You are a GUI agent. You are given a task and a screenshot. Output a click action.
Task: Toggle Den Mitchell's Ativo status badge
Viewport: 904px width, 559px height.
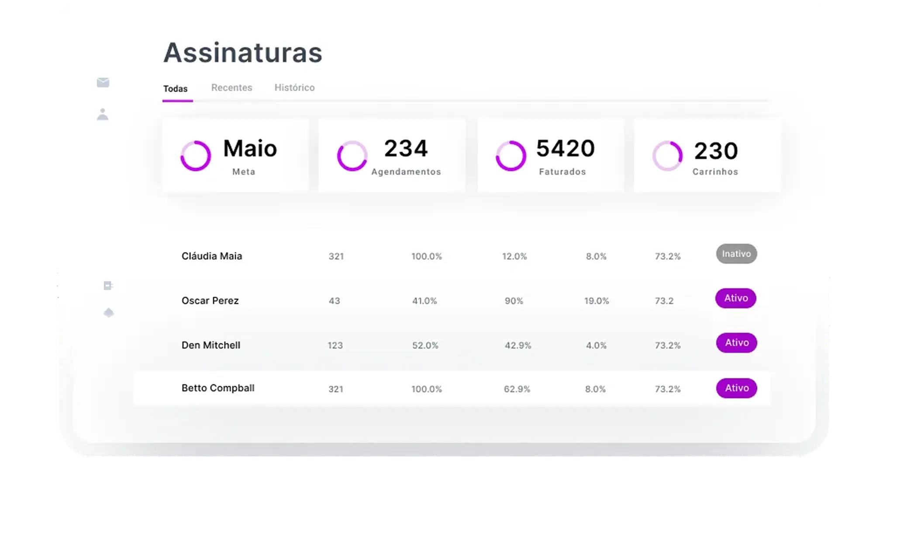(x=736, y=343)
